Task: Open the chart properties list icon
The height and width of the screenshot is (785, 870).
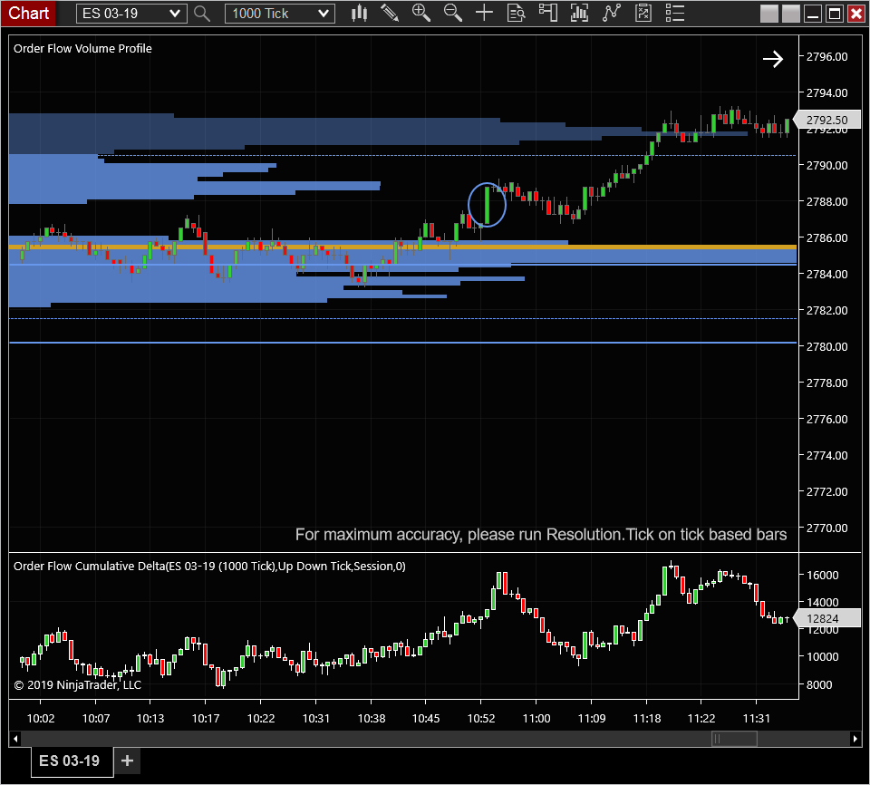Action: point(674,14)
